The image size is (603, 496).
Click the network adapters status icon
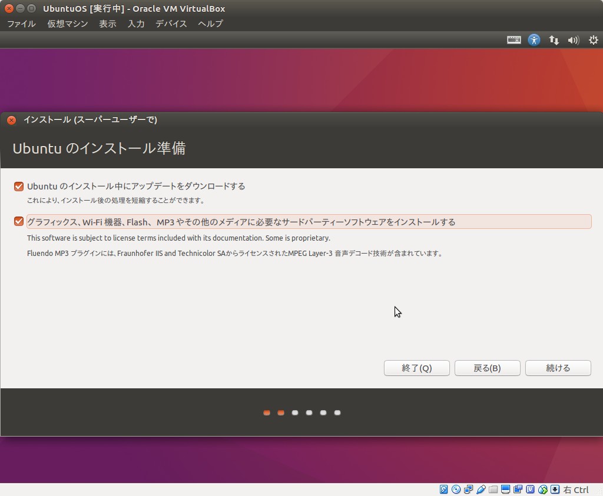click(x=468, y=489)
